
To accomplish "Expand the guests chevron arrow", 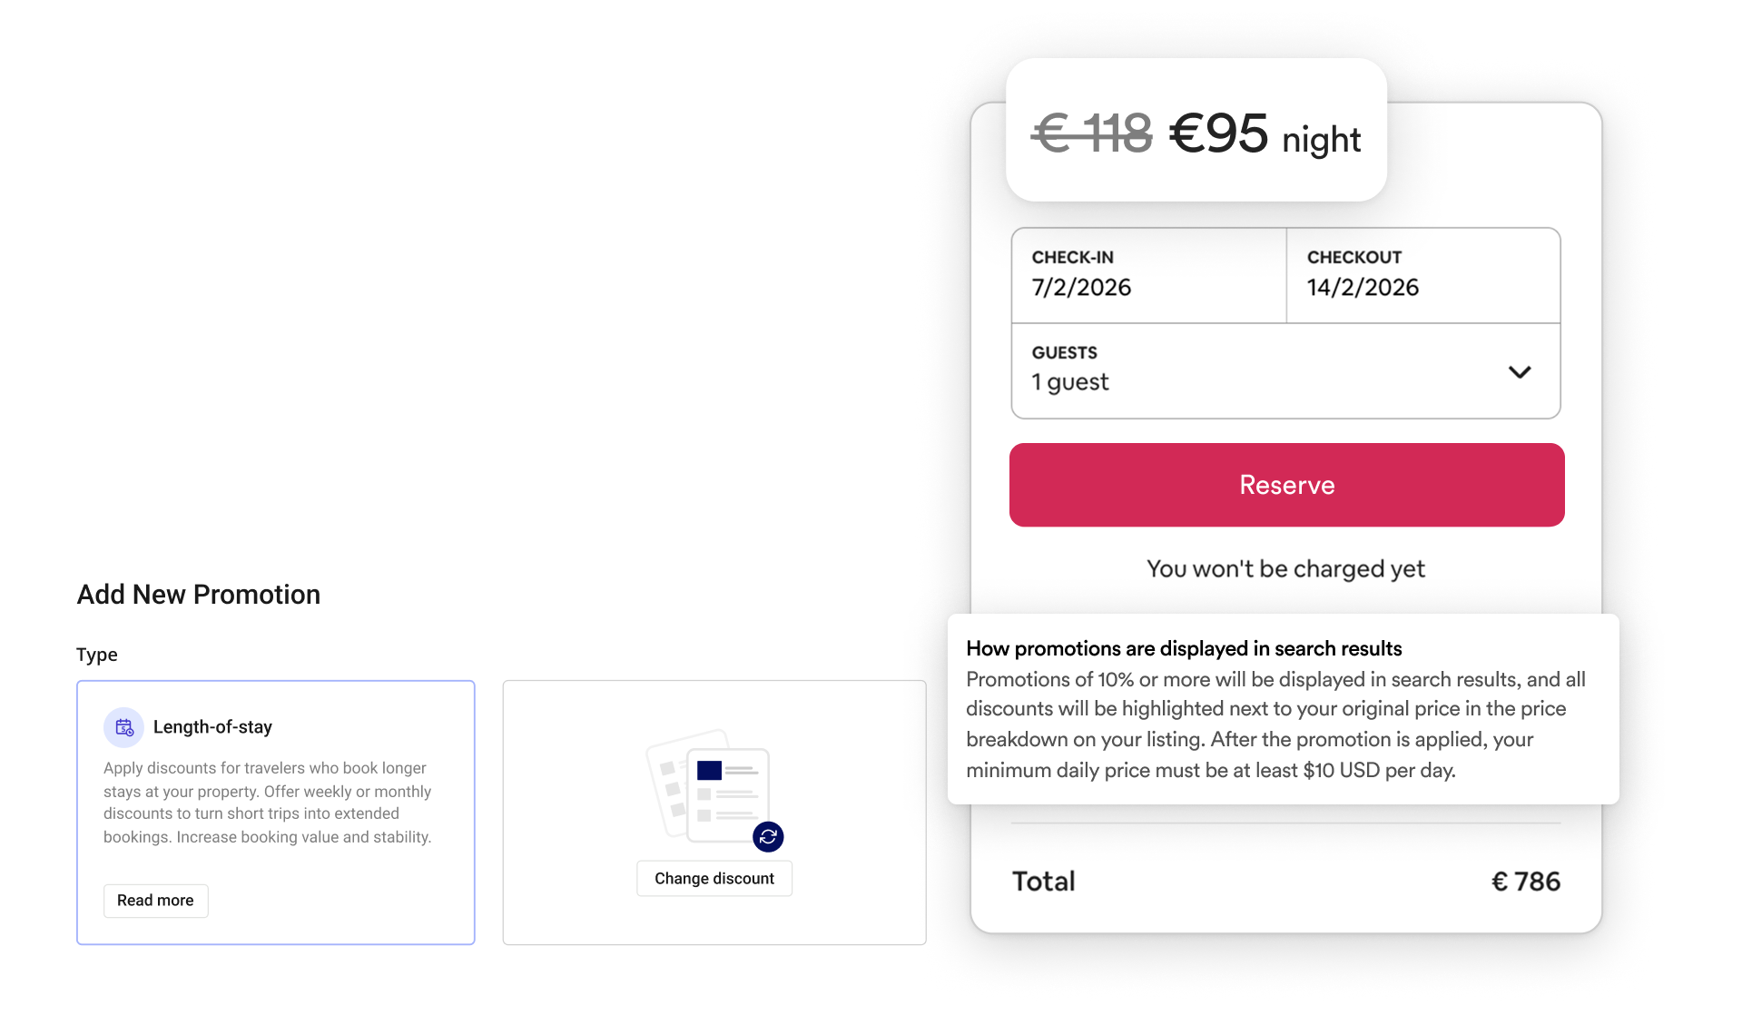I will (x=1520, y=372).
